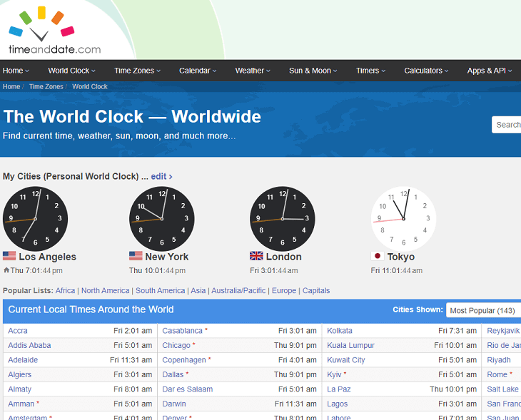Image resolution: width=521 pixels, height=420 pixels.
Task: Click the Search input field
Action: [x=507, y=125]
